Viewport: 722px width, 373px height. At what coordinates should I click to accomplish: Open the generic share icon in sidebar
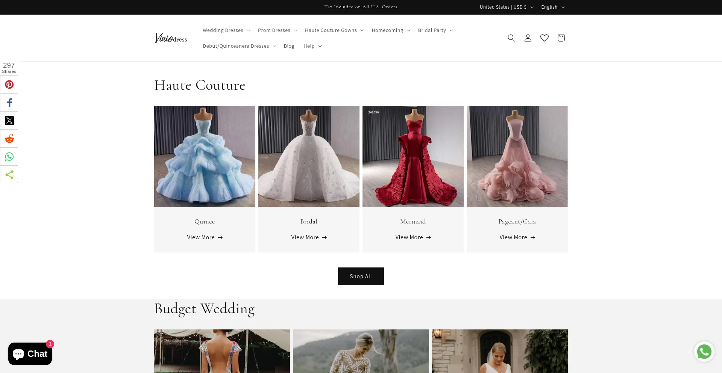click(9, 175)
